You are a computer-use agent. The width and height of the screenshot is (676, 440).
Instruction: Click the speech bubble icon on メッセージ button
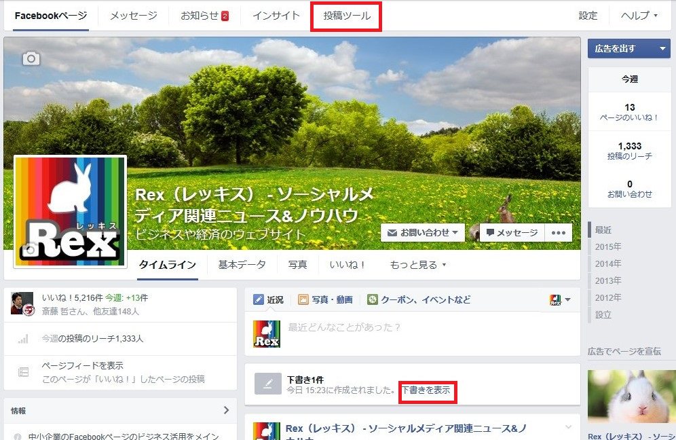coord(490,232)
